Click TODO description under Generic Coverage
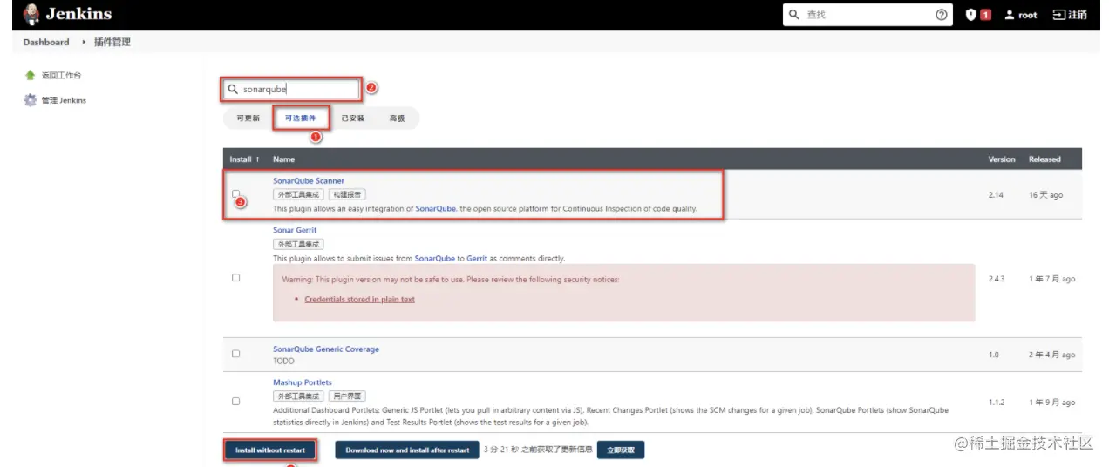The image size is (1109, 467). 283,361
